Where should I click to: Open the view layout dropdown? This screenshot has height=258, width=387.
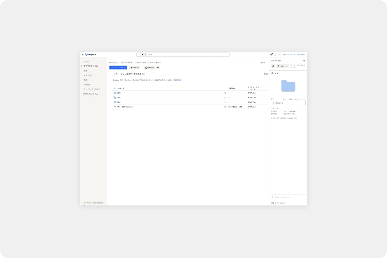coord(262,62)
